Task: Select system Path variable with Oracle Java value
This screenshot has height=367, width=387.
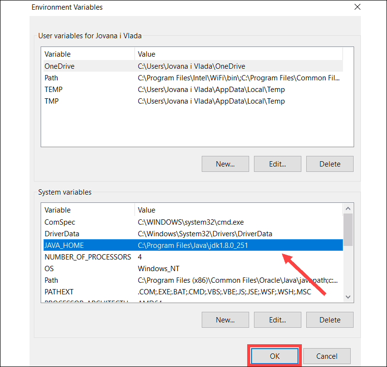Action: (x=193, y=280)
